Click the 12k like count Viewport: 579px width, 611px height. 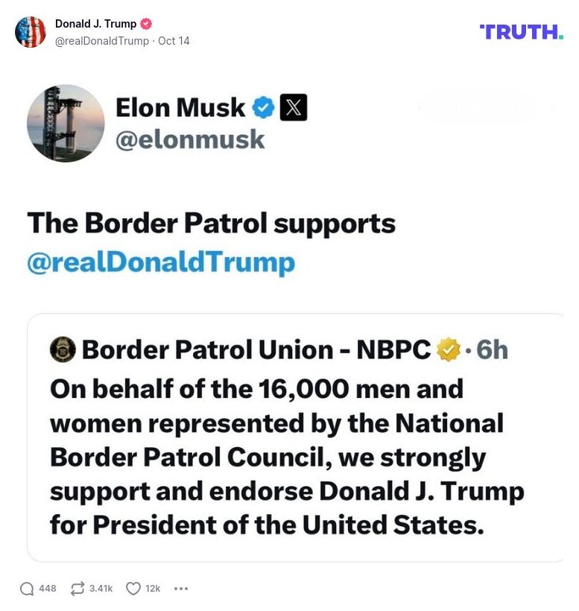151,588
